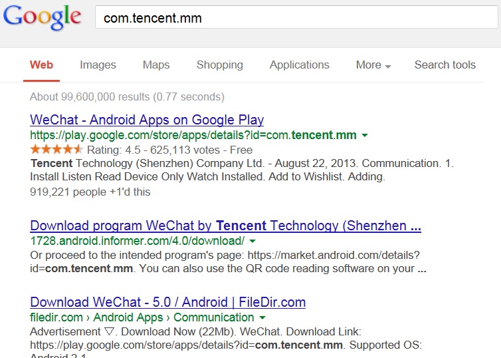
Task: Click the play.google.com green URL text
Action: pos(193,135)
